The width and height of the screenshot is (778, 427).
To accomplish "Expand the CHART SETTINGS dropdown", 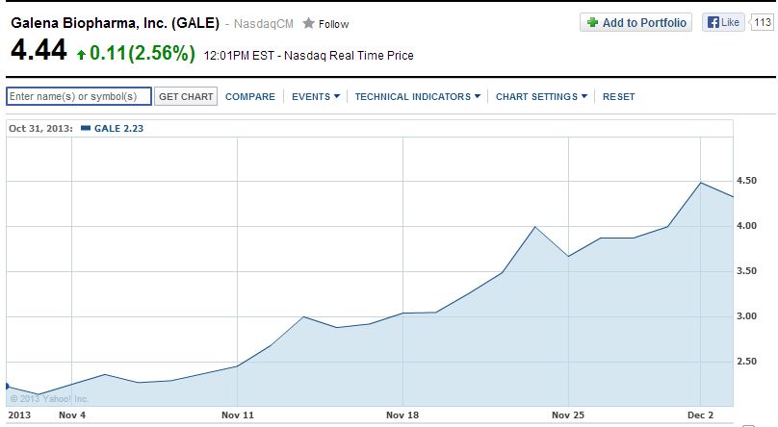I will [x=541, y=96].
